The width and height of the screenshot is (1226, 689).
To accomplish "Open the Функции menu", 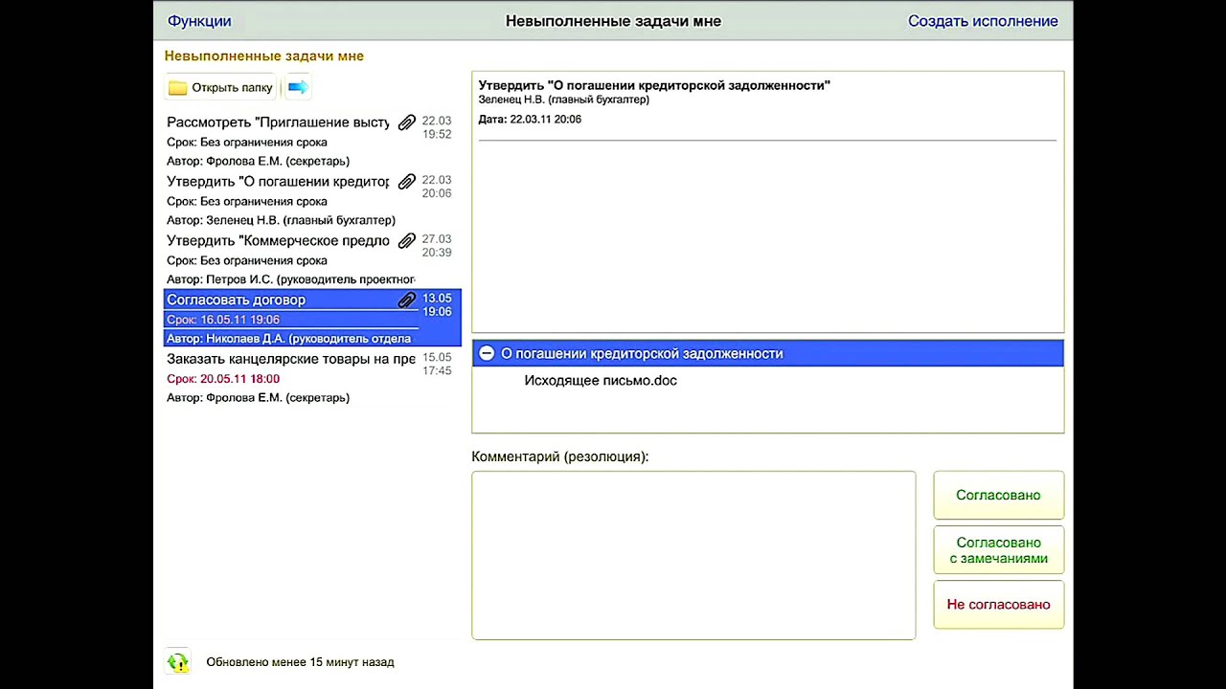I will coord(199,21).
